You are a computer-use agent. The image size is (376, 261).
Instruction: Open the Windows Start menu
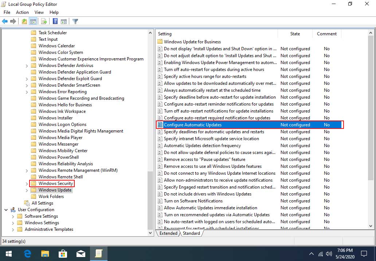click(9, 254)
